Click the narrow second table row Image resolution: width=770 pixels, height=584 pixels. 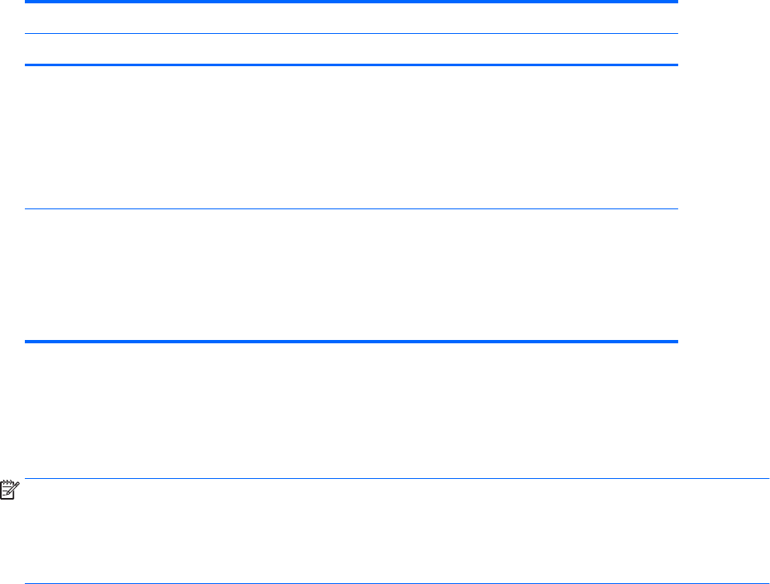pyautogui.click(x=351, y=50)
